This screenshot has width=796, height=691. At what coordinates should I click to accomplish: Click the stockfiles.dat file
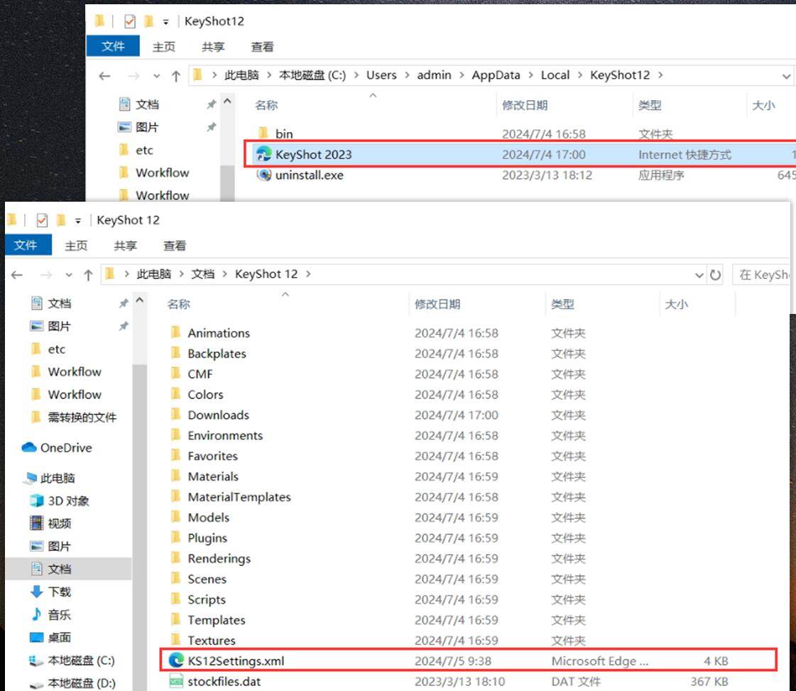(224, 682)
